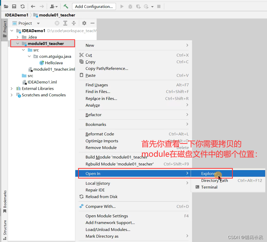Click the Run with Coverage icon
Image resolution: width=267 pixels, height=242 pixels.
click(x=138, y=6)
